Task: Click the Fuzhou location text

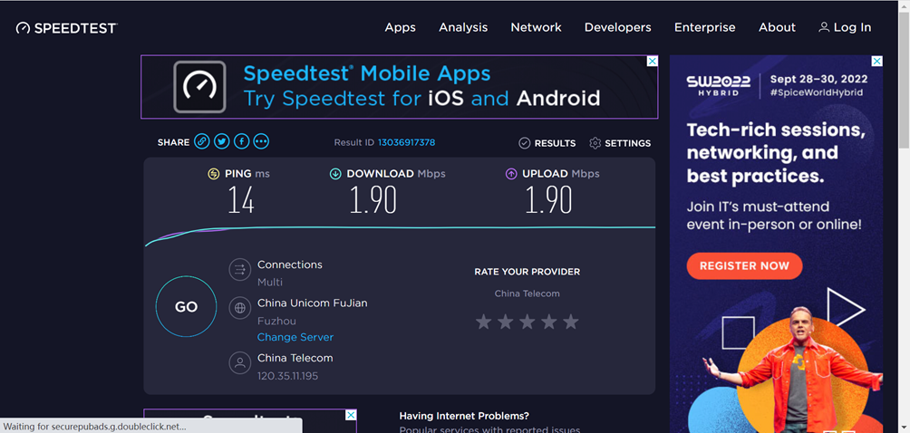Action: click(x=276, y=321)
